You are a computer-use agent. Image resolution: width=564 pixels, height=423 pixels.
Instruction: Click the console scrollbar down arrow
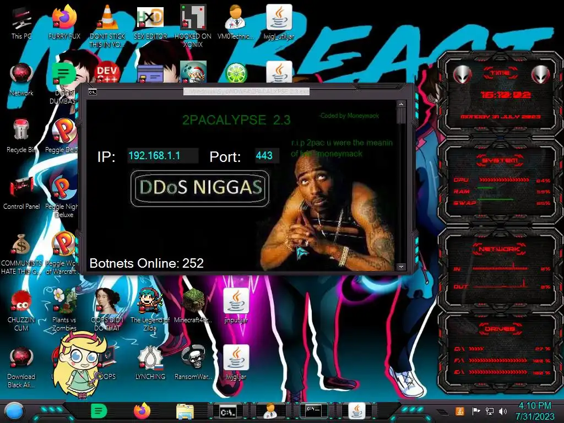(401, 267)
